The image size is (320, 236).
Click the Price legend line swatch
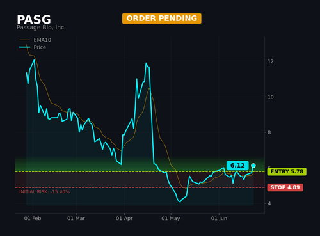(24, 47)
